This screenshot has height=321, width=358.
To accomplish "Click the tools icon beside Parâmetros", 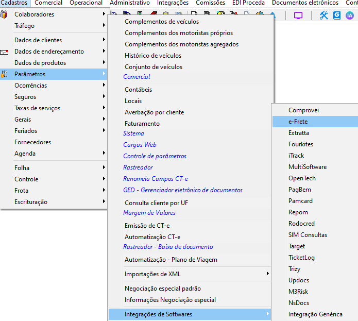I will pyautogui.click(x=4, y=74).
